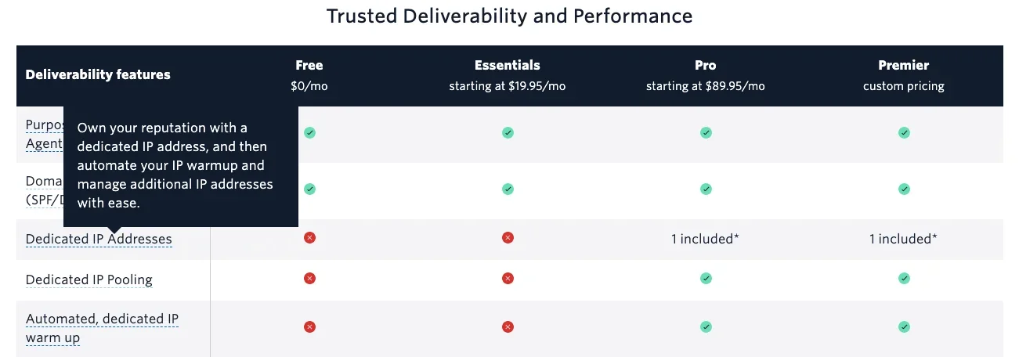The width and height of the screenshot is (1019, 357).
Task: Click the Dedicated IP Addresses feature label
Action: [x=99, y=239]
